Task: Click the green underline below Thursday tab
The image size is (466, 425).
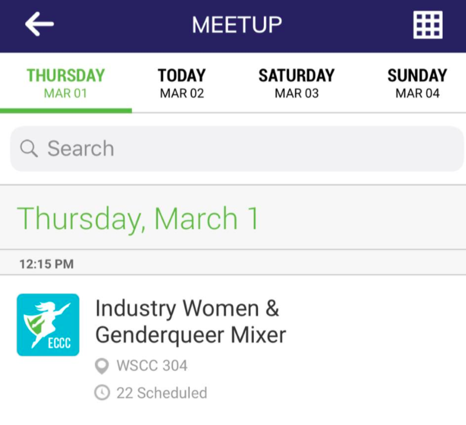Action: click(x=66, y=110)
